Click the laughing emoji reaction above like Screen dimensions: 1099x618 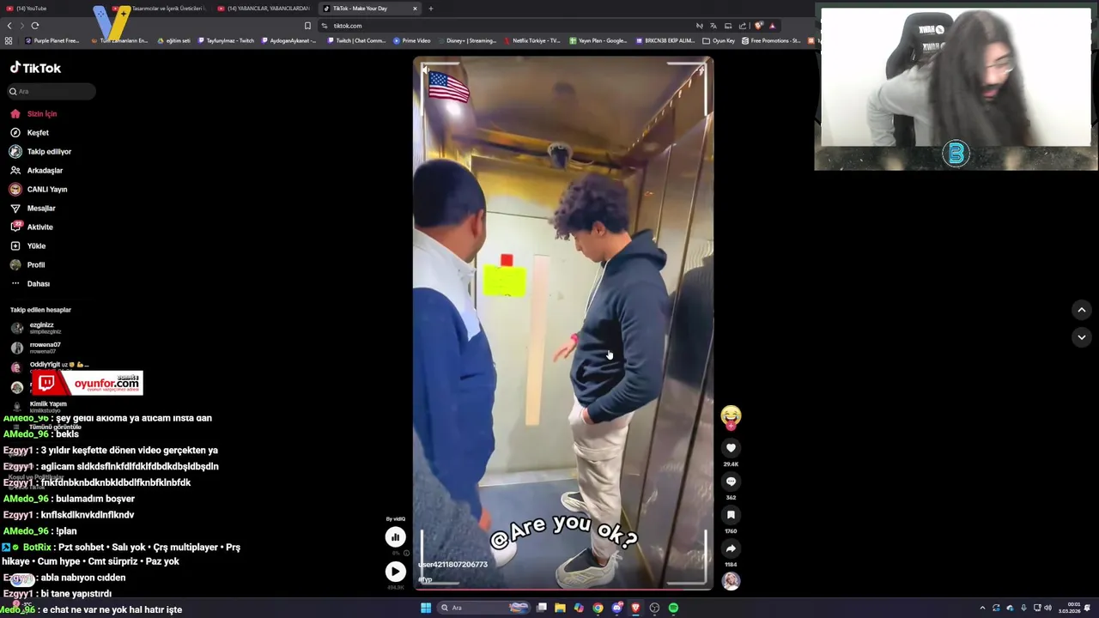tap(731, 416)
